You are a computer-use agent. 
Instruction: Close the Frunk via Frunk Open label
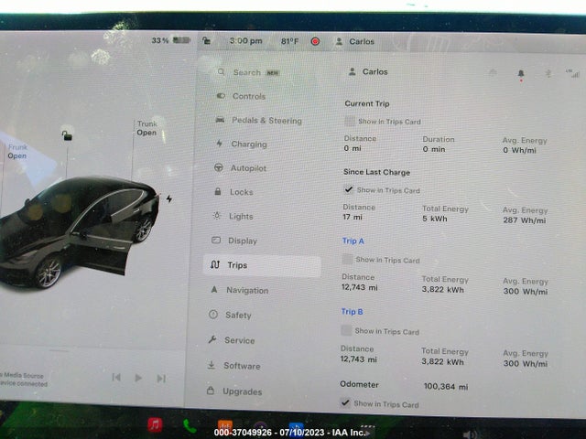(x=17, y=151)
